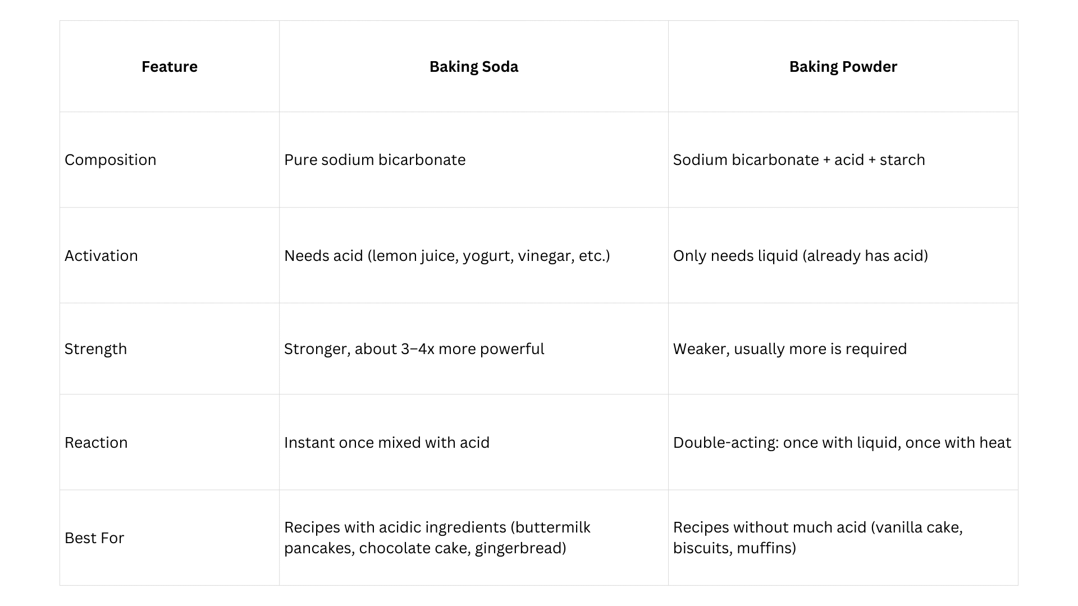Select the 'Pure sodium bicarbonate' cell
1078x606 pixels.
[x=374, y=160]
